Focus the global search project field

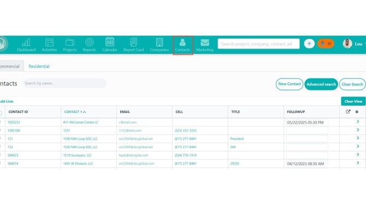(258, 44)
